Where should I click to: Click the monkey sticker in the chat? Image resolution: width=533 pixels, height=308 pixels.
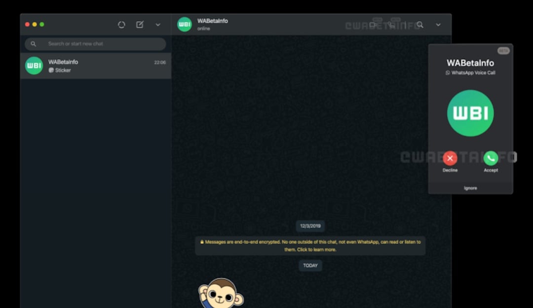221,294
